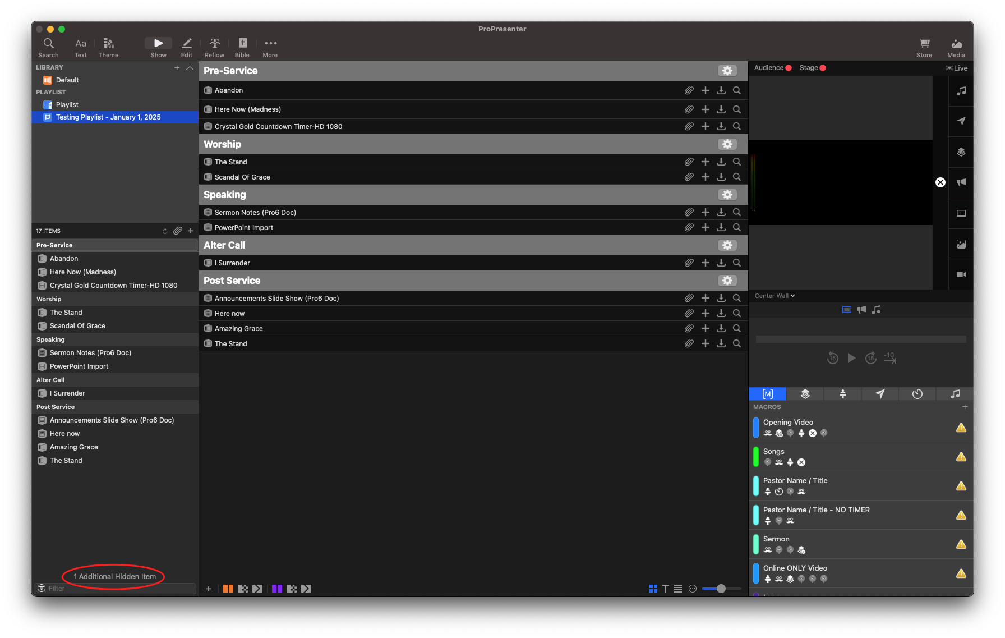This screenshot has height=638, width=1005.
Task: Open the Media bin
Action: (x=956, y=48)
